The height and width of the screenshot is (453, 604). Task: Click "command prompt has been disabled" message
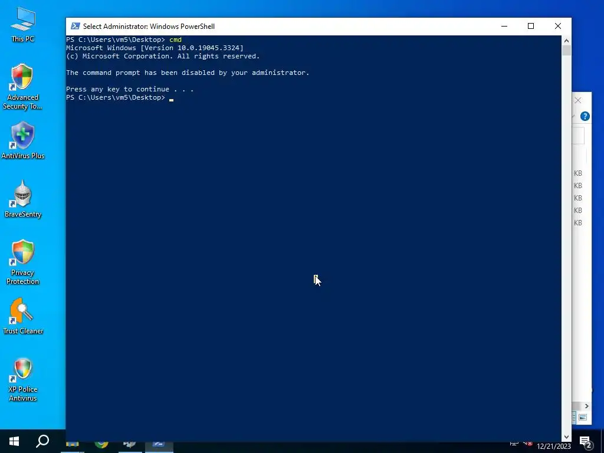coord(188,73)
